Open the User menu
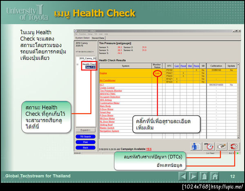This screenshot has height=191, width=245. click(x=101, y=34)
